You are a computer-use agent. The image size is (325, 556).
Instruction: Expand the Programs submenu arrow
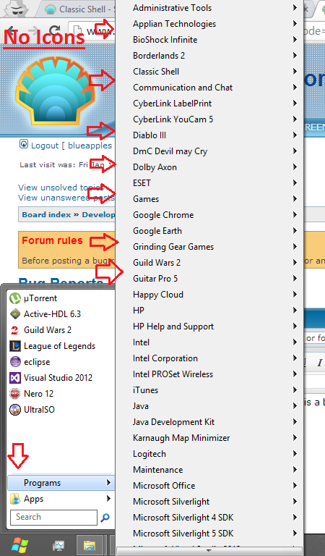point(108,483)
